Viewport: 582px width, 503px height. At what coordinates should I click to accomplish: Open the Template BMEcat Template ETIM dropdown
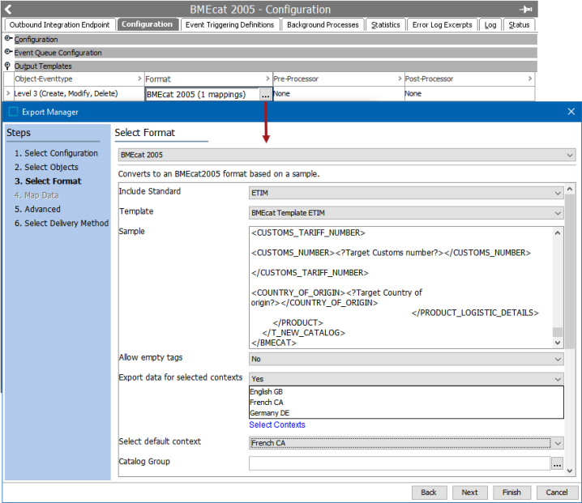[x=406, y=213]
